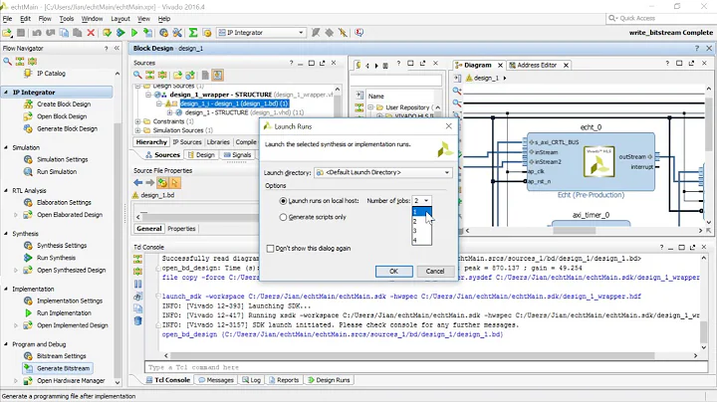The image size is (717, 402).
Task: Click the wrench and screwdriver toolbar icon
Action: (x=177, y=33)
